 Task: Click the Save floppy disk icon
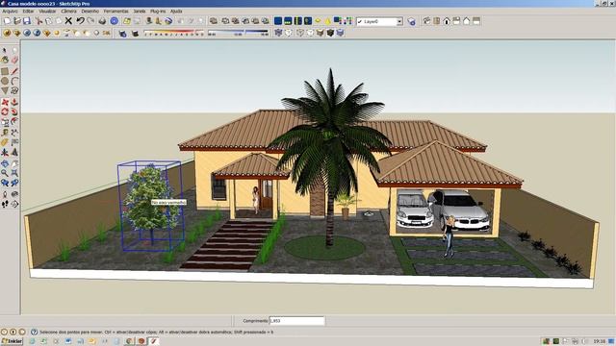26,21
